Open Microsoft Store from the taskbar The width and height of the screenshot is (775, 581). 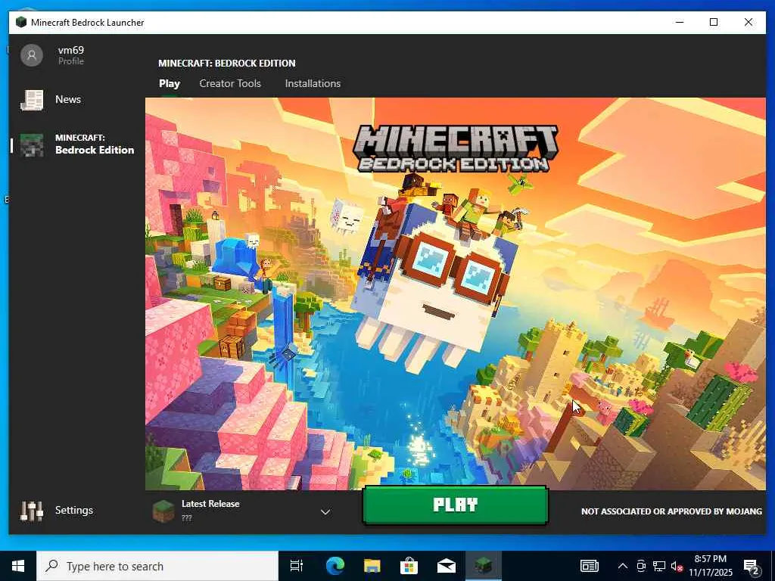pos(409,566)
